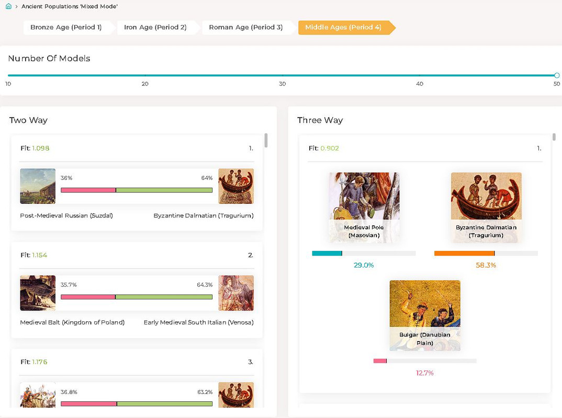Image resolution: width=562 pixels, height=418 pixels.
Task: Click the Fit 0.902 value
Action: tap(329, 148)
